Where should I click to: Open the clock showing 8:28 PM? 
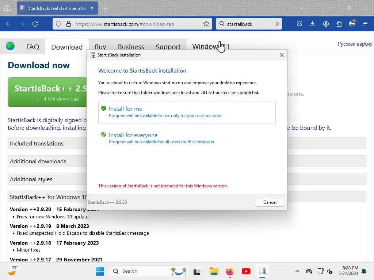348,271
